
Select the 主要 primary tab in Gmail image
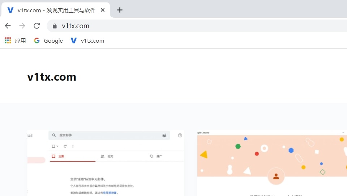(73, 156)
